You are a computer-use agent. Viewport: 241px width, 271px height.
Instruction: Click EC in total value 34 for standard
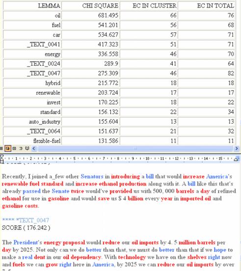(x=231, y=112)
